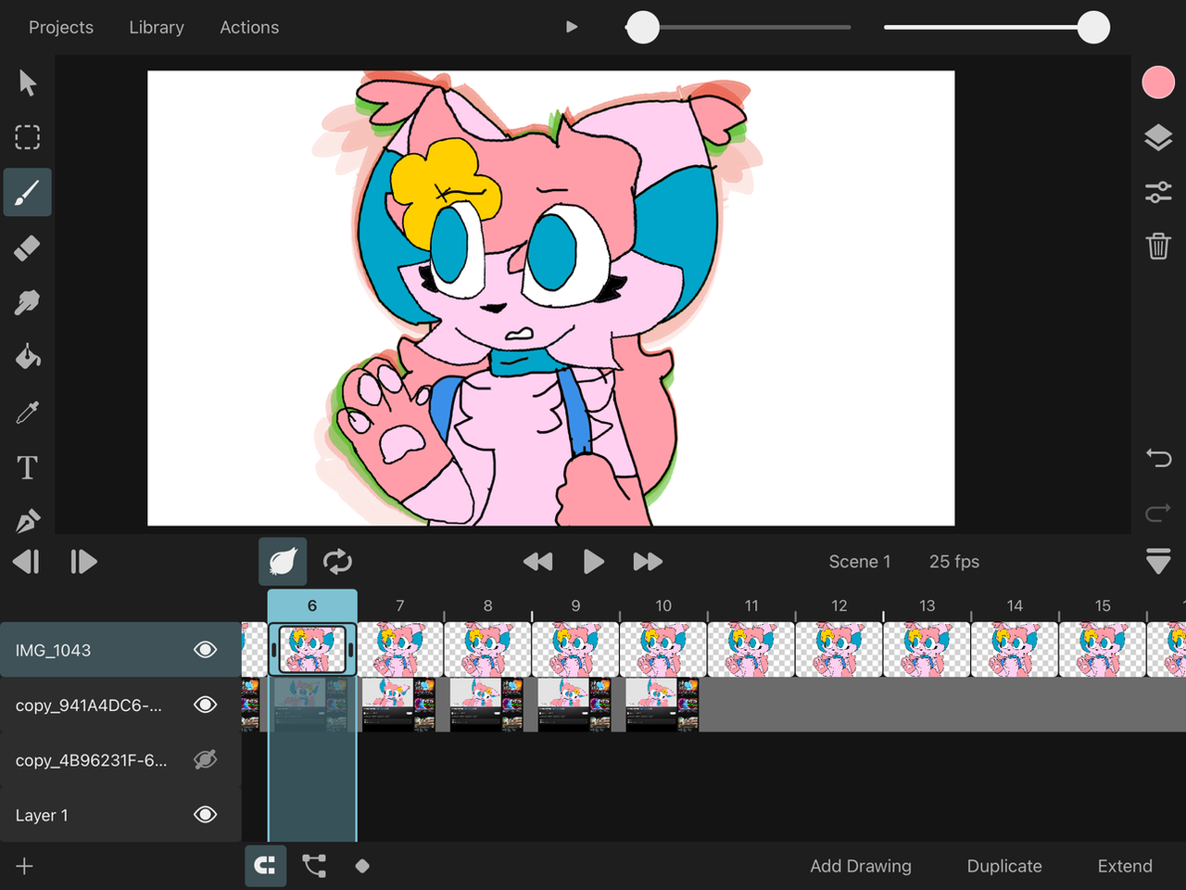Image resolution: width=1186 pixels, height=890 pixels.
Task: Click the trash delete icon
Action: (x=1158, y=246)
